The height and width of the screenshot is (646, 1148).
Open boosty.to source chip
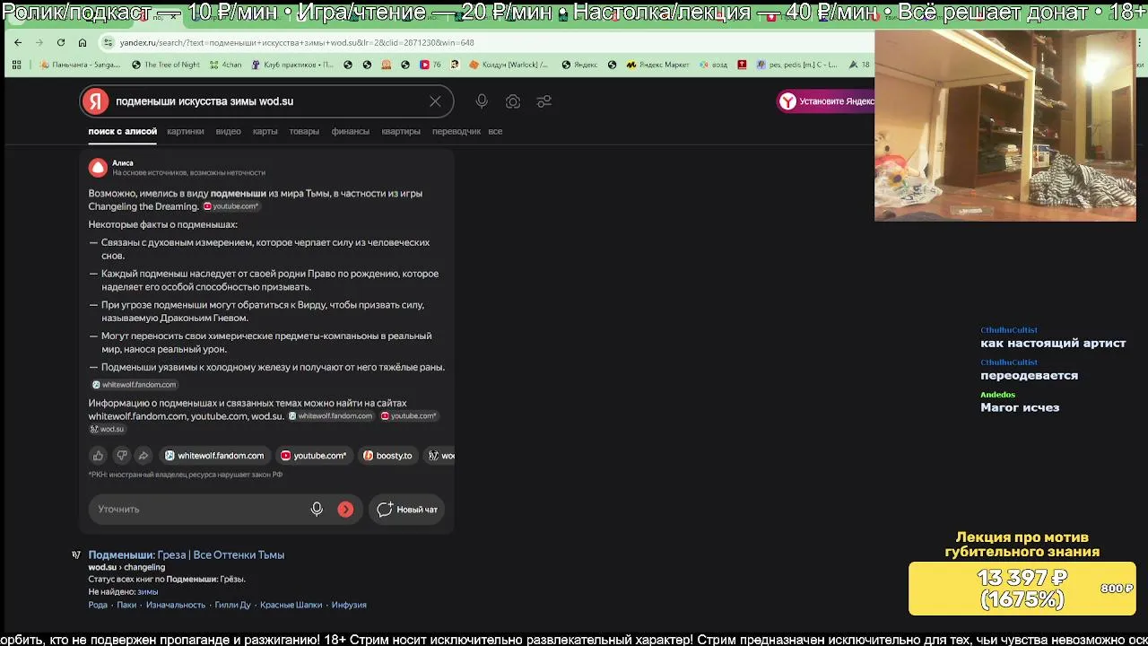point(387,456)
